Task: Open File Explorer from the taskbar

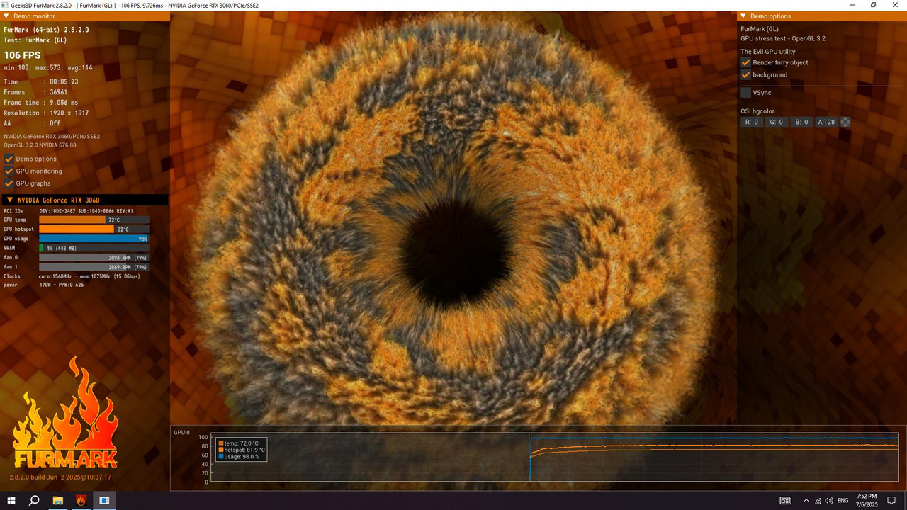Action: (57, 500)
